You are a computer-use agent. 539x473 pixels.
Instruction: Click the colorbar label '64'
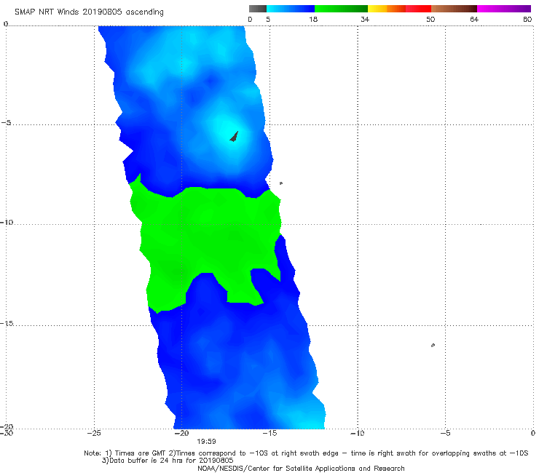pyautogui.click(x=474, y=19)
